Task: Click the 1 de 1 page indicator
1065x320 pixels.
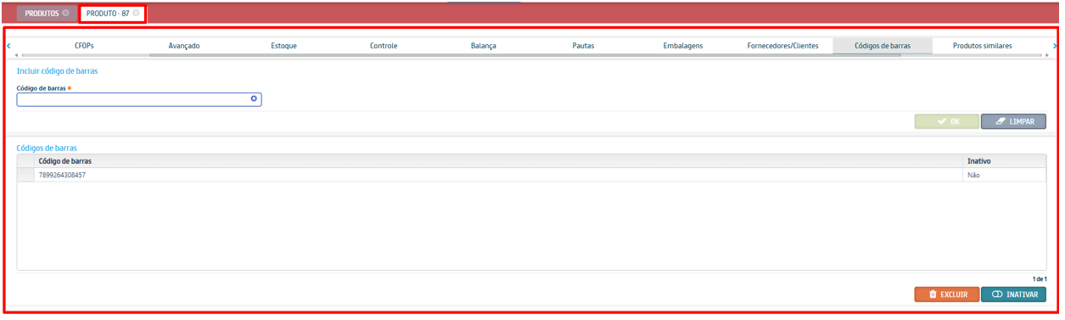Action: 1040,278
